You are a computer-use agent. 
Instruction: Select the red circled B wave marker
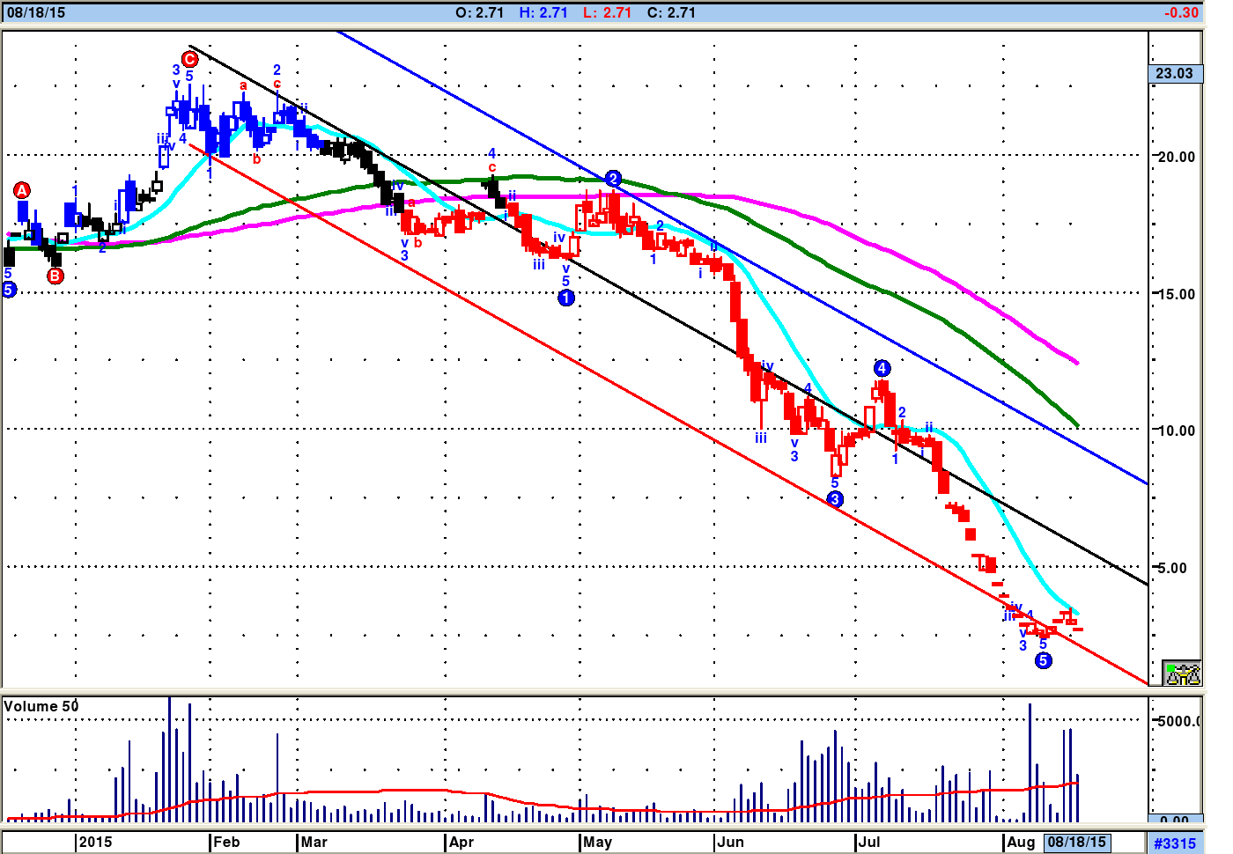click(55, 276)
